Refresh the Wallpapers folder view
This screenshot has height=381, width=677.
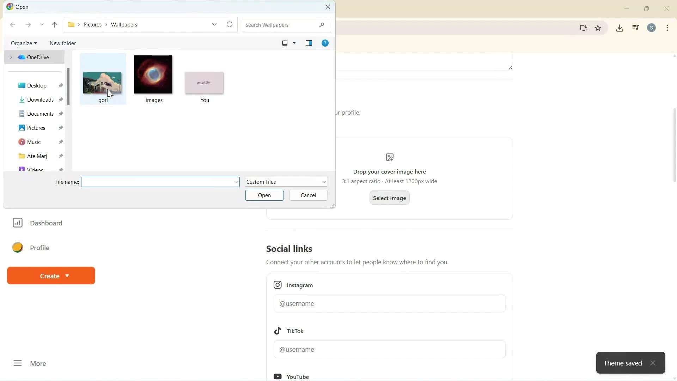[229, 25]
